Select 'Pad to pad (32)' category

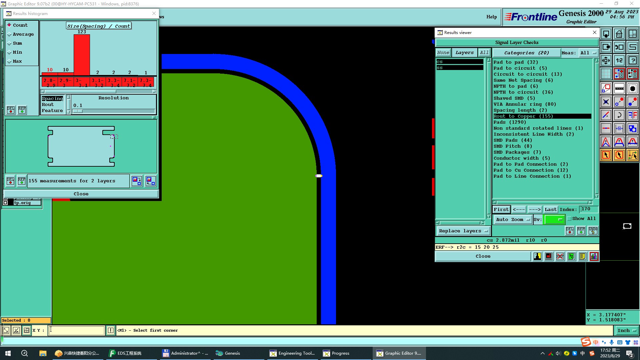pyautogui.click(x=515, y=62)
